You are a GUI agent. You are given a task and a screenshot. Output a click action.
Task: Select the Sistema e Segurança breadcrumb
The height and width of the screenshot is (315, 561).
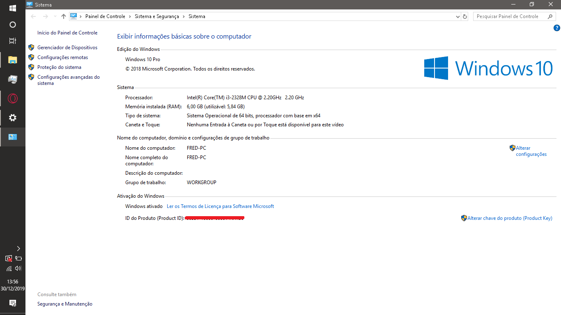pyautogui.click(x=157, y=16)
